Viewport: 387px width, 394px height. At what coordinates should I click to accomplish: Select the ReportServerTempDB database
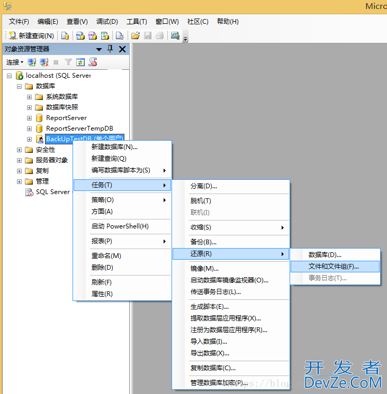point(79,129)
